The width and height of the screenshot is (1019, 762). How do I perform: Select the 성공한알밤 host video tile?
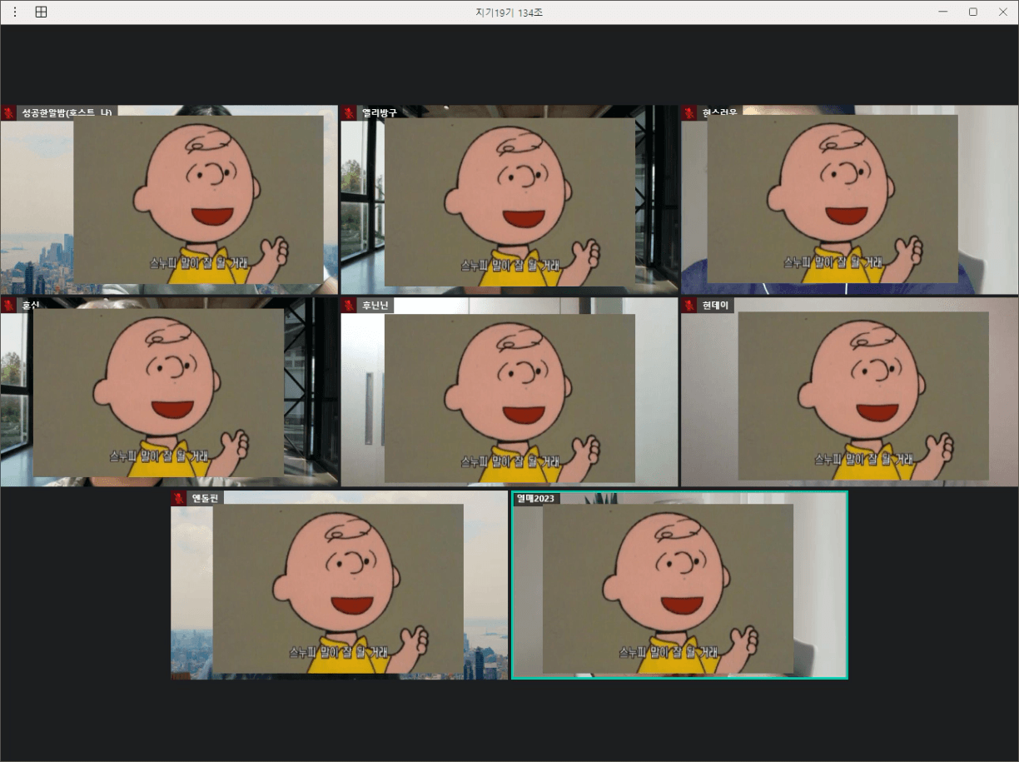click(169, 200)
